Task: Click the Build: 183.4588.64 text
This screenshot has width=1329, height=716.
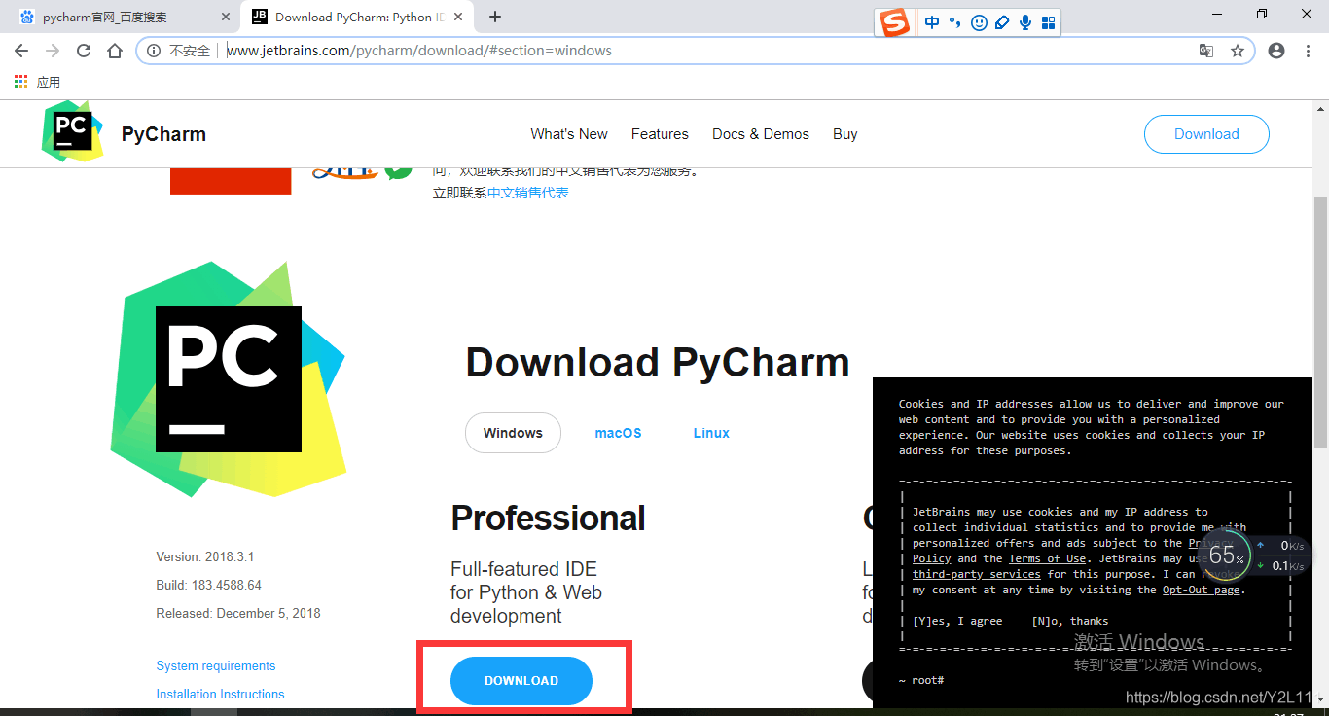Action: [208, 586]
